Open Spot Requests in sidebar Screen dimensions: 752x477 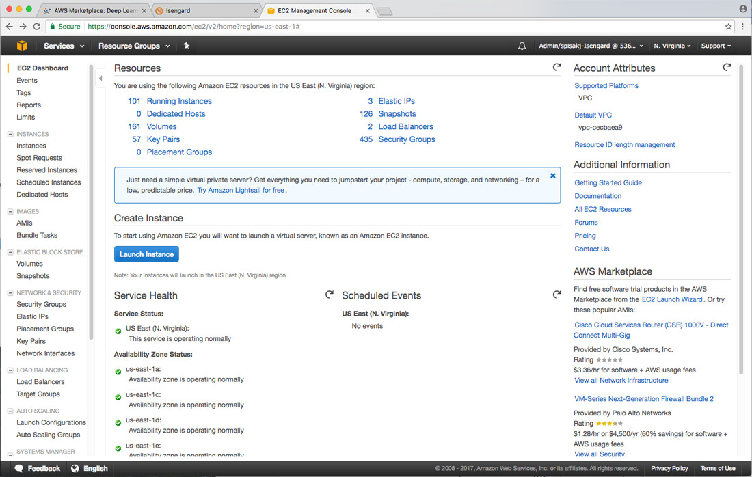(40, 158)
